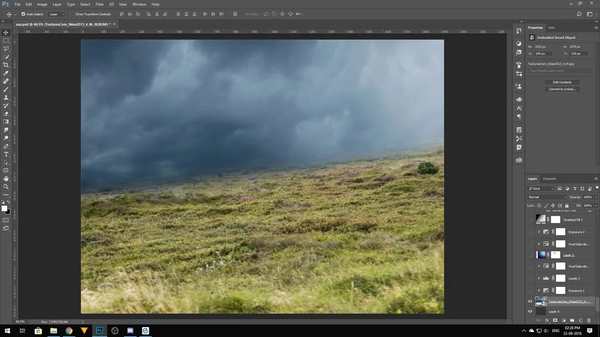Select the Rectangular Marquee tool
The width and height of the screenshot is (600, 337).
pos(6,41)
